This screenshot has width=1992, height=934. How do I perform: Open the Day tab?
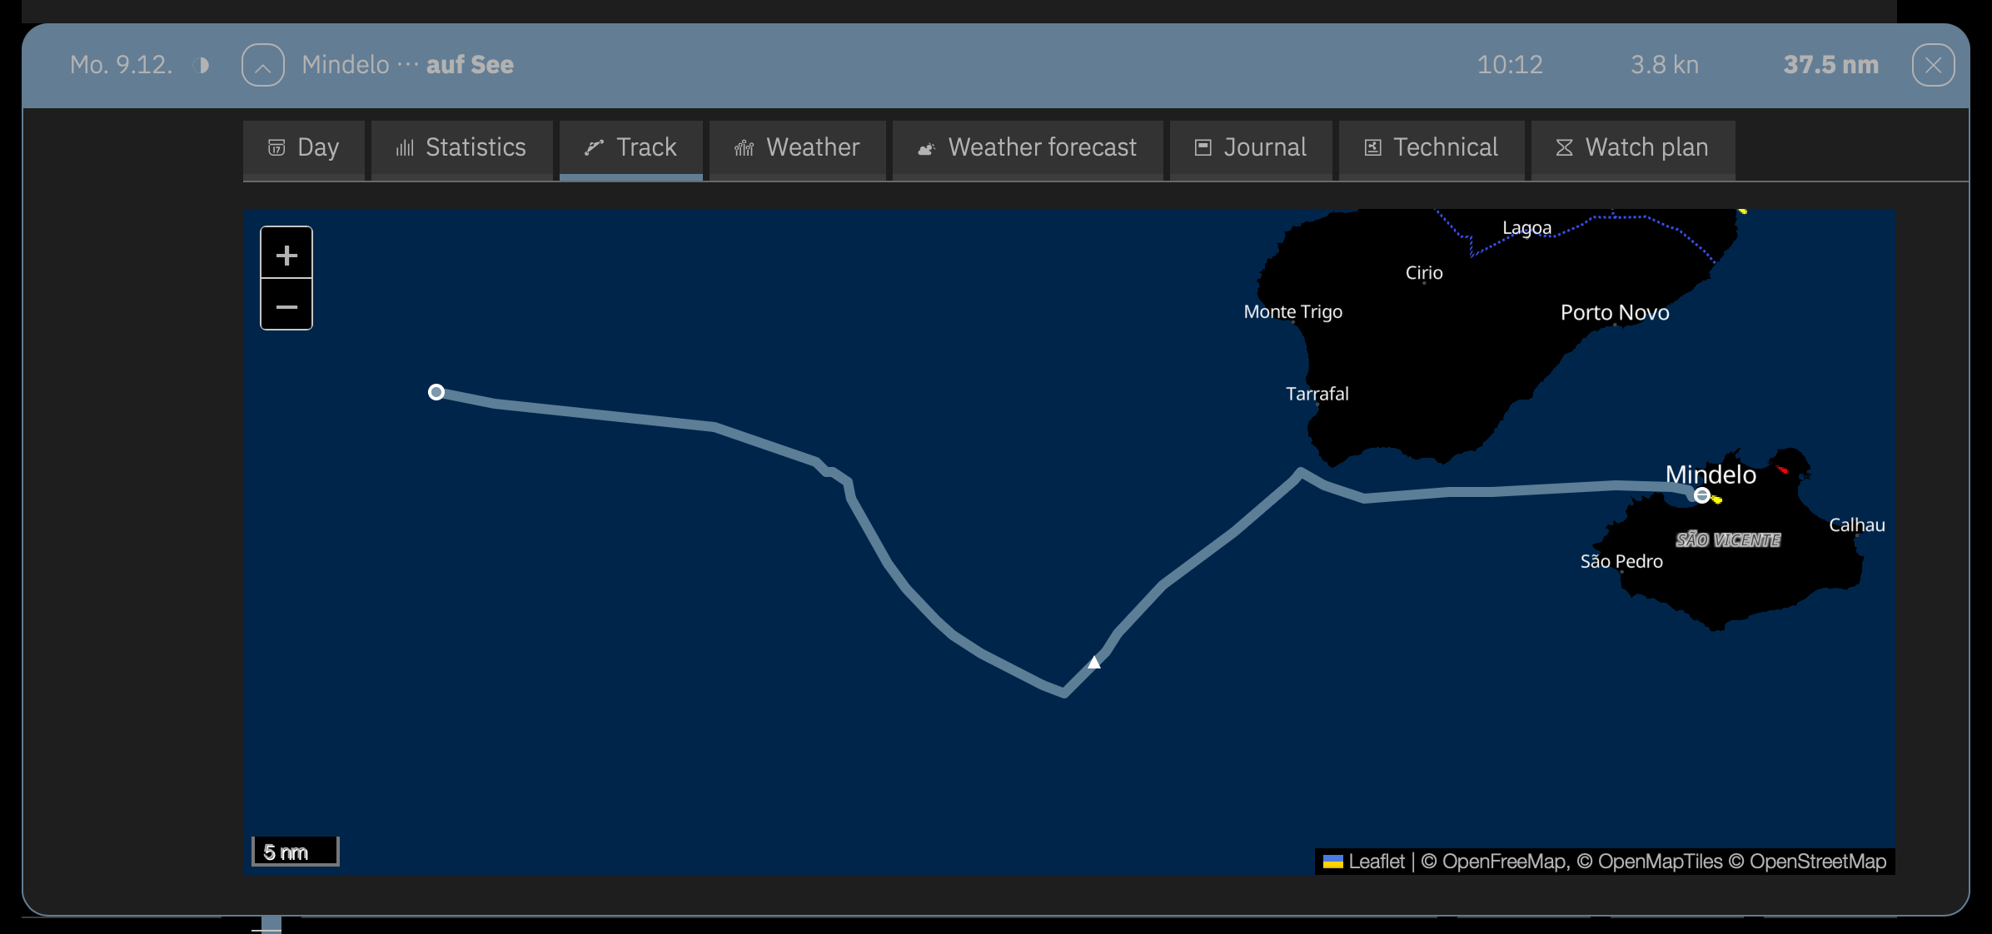click(303, 148)
